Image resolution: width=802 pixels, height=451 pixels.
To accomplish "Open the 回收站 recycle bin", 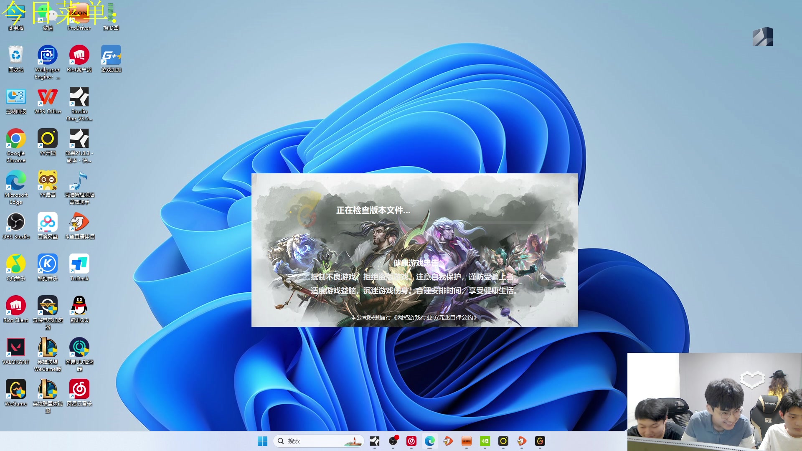I will point(16,58).
